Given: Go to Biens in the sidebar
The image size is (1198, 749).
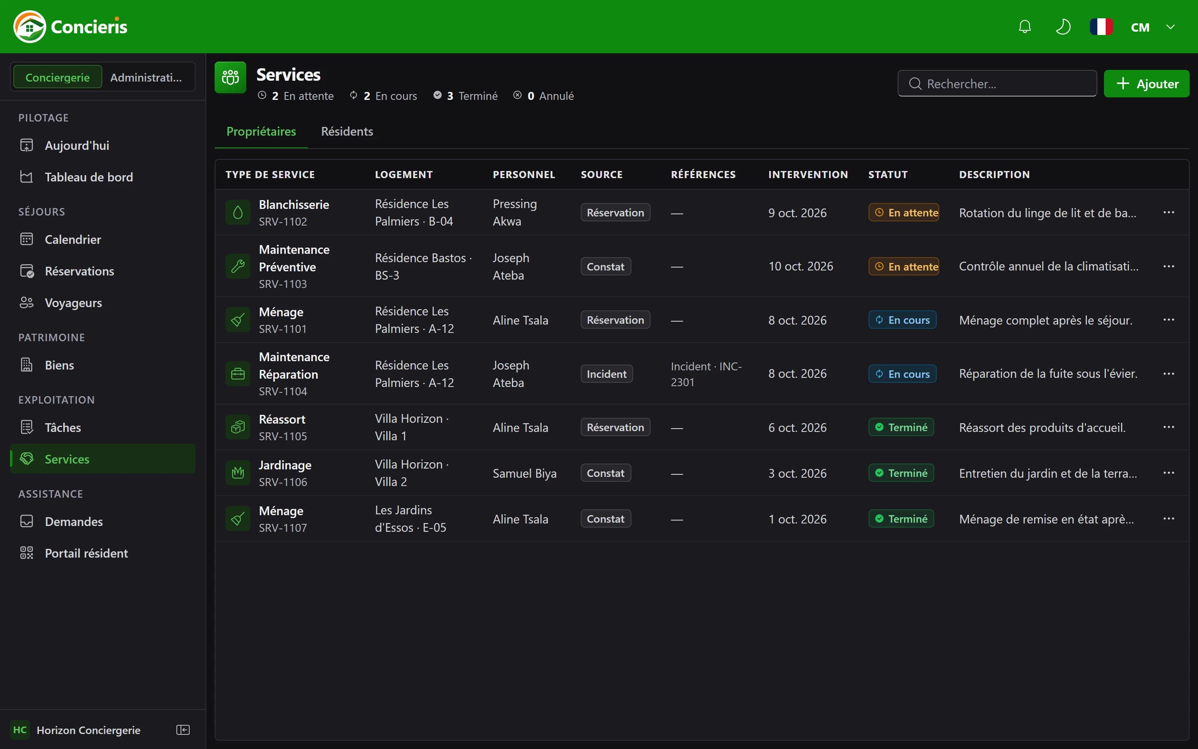Looking at the screenshot, I should tap(103, 365).
